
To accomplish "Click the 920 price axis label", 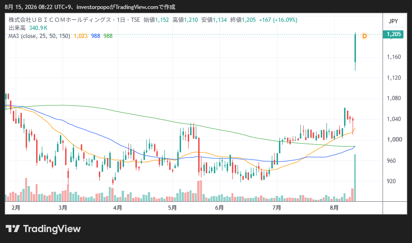I will pyautogui.click(x=391, y=181).
